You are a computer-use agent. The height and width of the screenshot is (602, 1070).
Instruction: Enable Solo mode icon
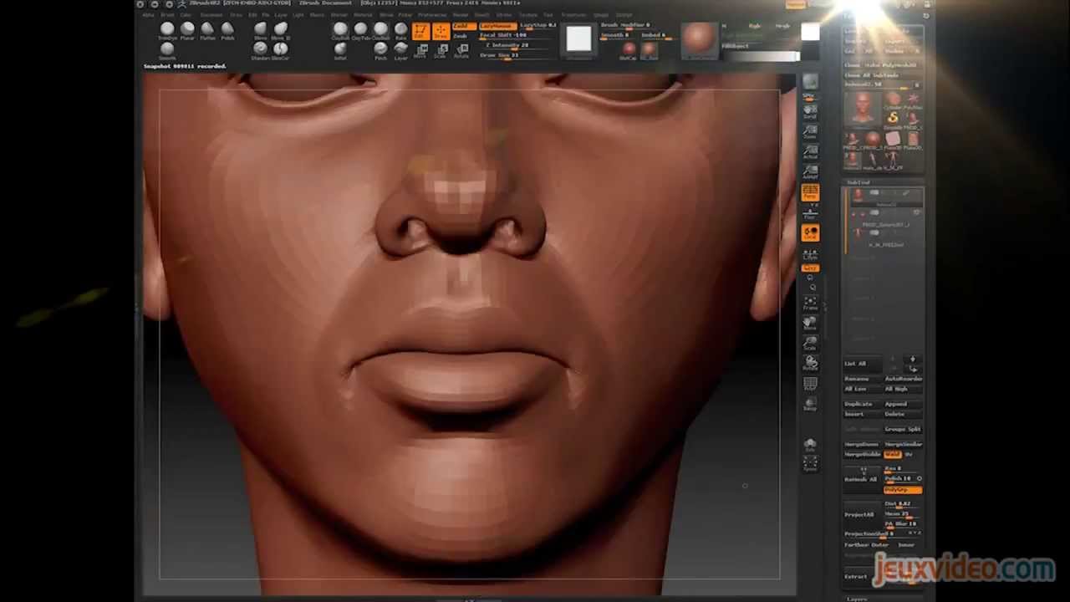pyautogui.click(x=810, y=446)
